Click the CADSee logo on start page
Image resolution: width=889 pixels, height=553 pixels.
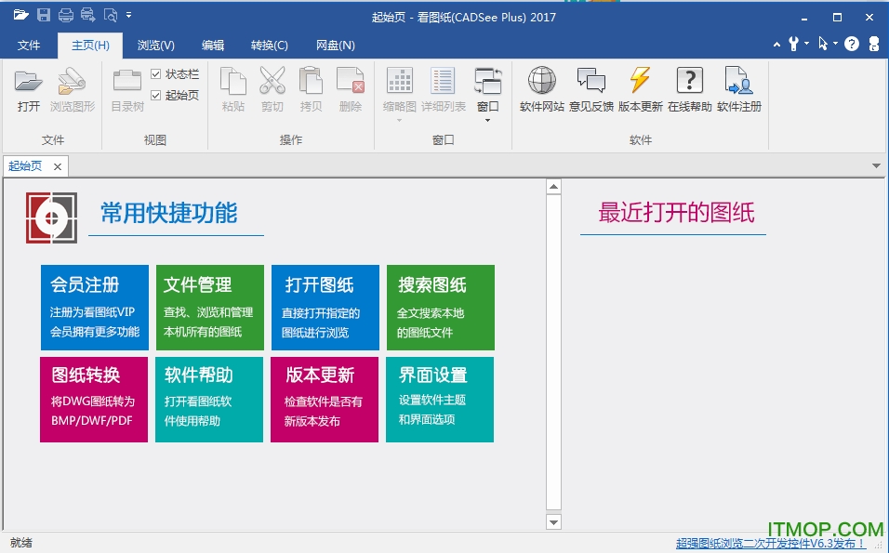point(51,217)
